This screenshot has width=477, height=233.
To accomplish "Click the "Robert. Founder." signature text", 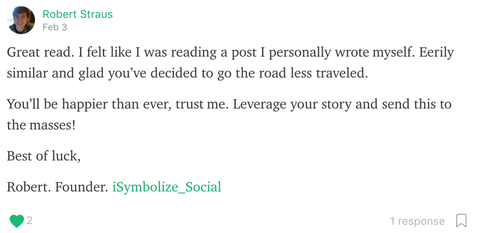I will [x=57, y=187].
